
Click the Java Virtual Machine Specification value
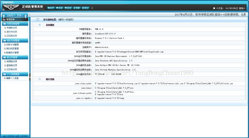115,70
